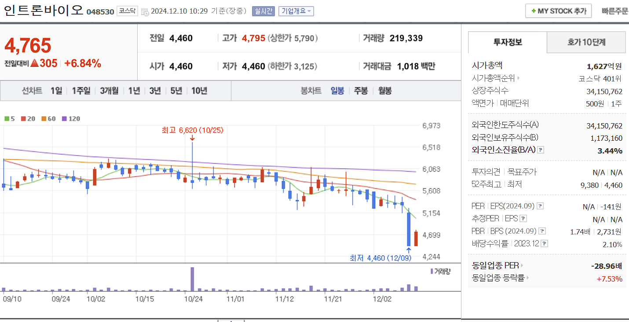Expand the 기업개요 dropdown

coord(296,11)
